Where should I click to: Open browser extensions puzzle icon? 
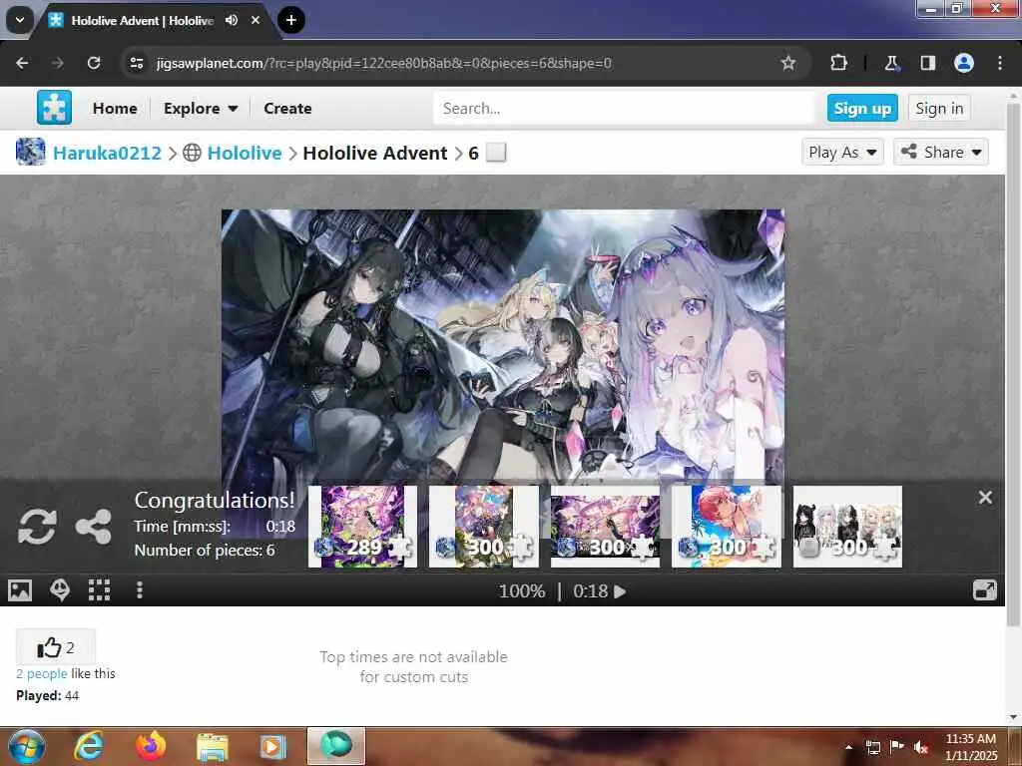pyautogui.click(x=838, y=63)
